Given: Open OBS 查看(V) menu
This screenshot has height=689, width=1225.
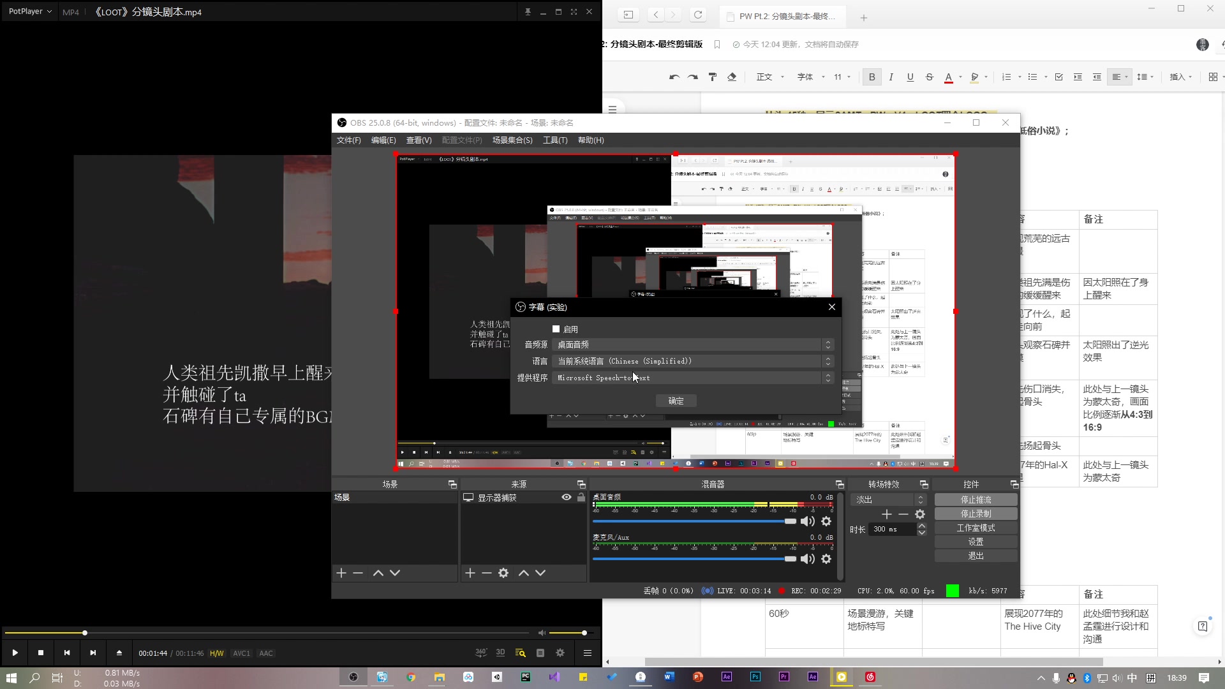Looking at the screenshot, I should [419, 140].
